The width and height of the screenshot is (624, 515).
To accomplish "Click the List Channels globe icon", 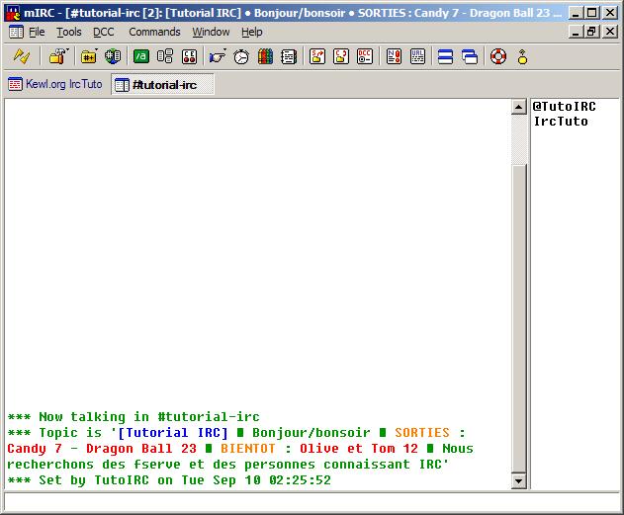I will click(113, 56).
